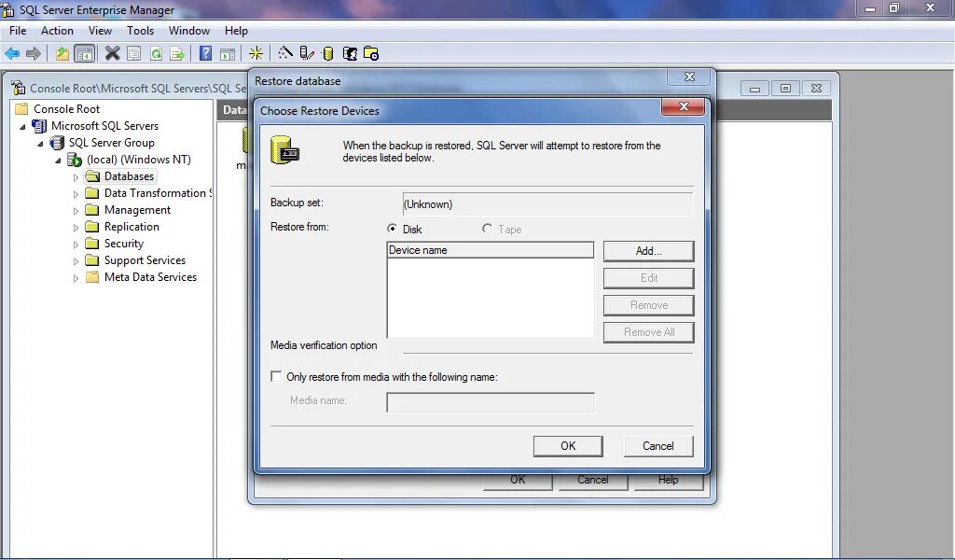Expand the Support Services node arrow
Screen dimensions: 955x560
point(76,261)
